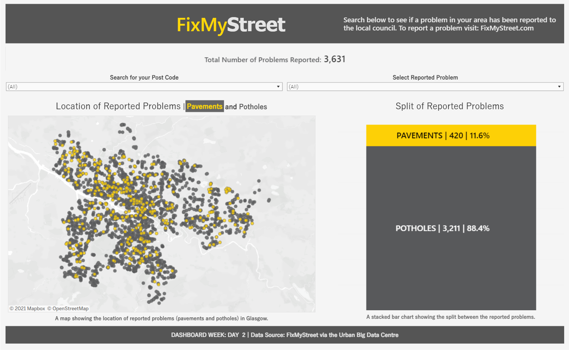
Task: Click the map caption about Glasgow
Action: point(162,318)
